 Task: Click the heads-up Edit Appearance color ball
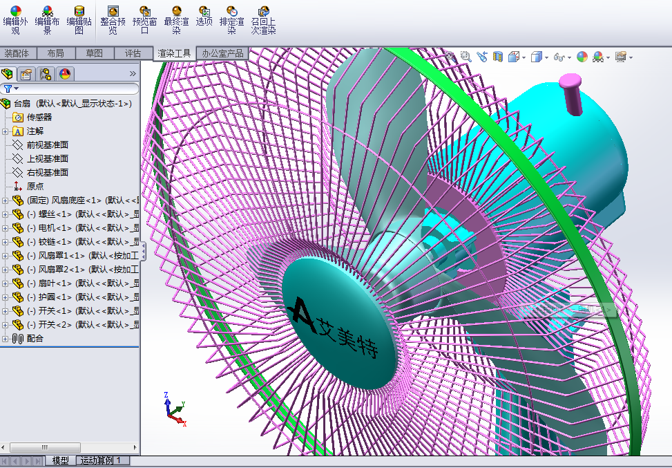(x=582, y=56)
